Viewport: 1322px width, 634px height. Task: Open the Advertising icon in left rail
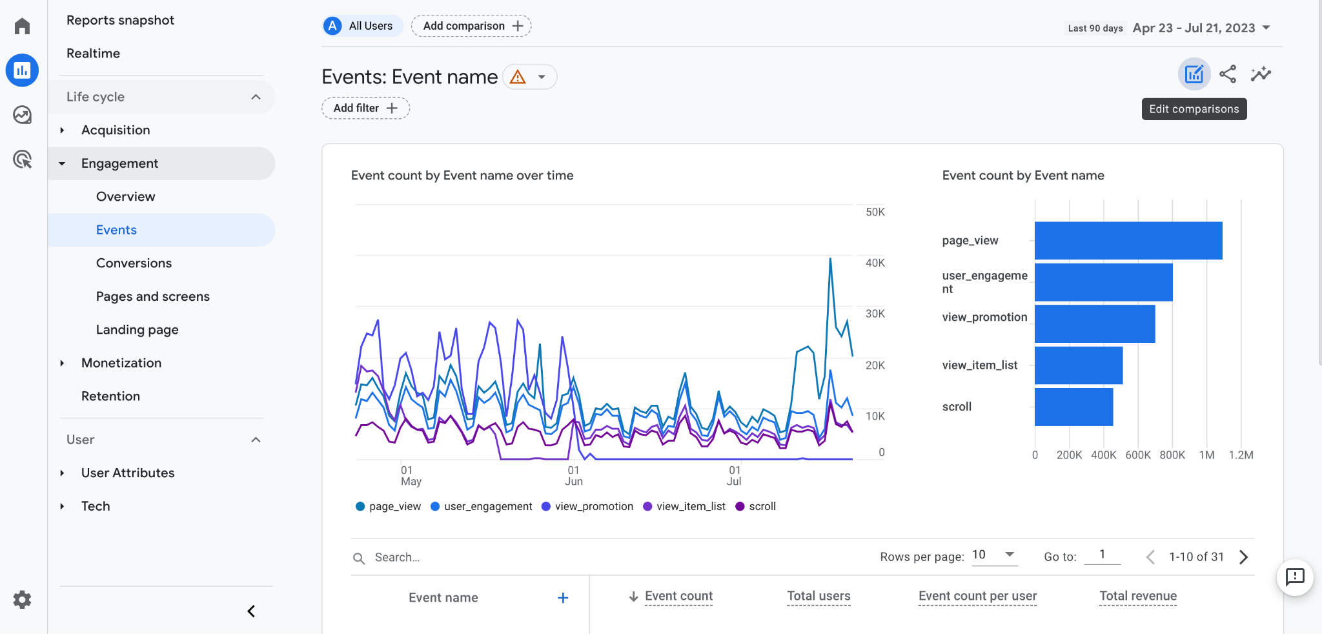click(x=23, y=159)
